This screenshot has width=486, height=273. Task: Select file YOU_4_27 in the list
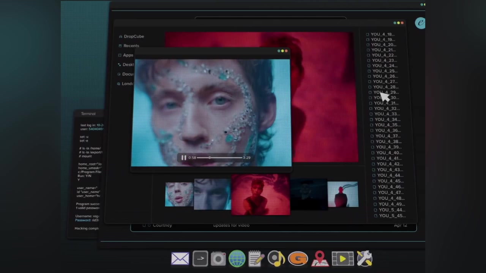click(385, 82)
